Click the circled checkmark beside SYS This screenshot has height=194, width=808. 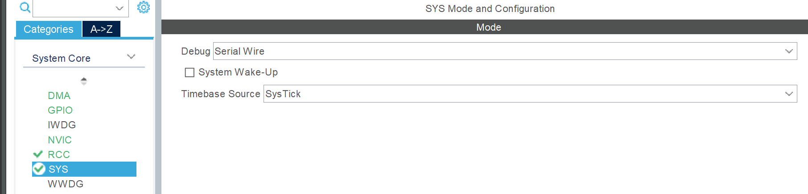click(x=39, y=169)
